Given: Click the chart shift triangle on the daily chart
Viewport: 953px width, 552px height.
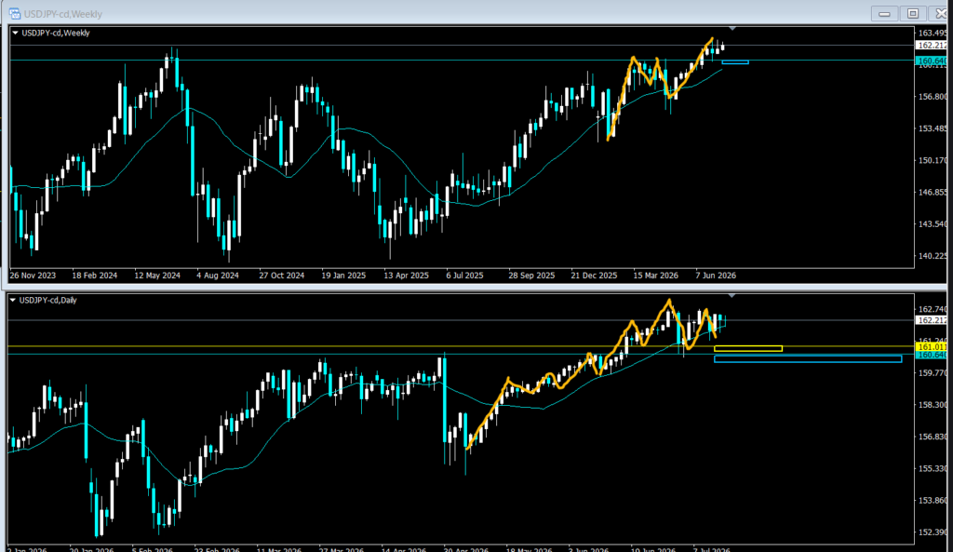Looking at the screenshot, I should tap(732, 295).
